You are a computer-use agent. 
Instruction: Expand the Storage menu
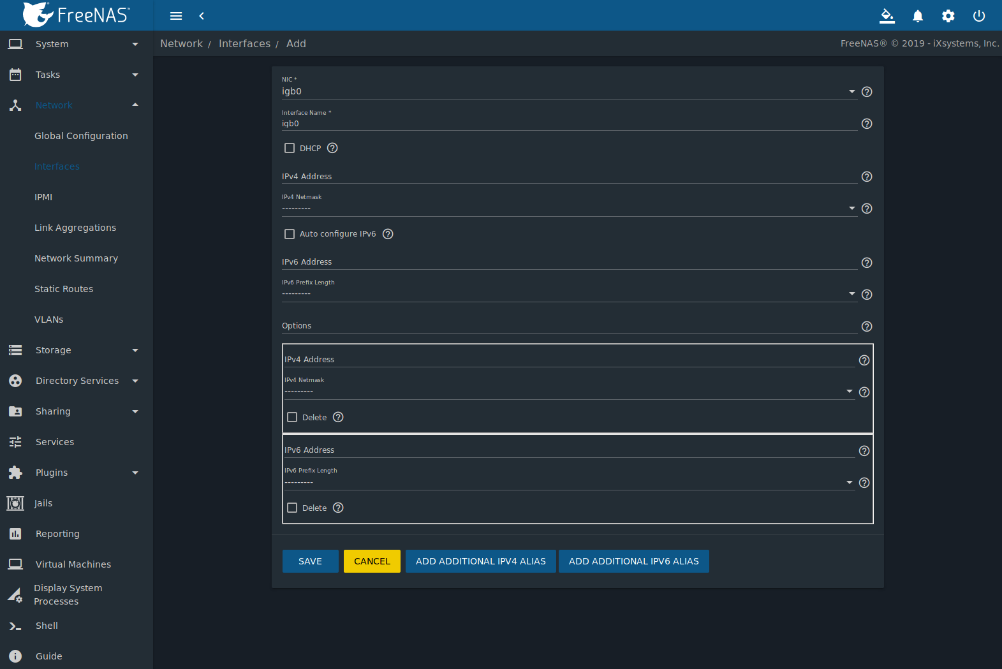click(x=77, y=350)
